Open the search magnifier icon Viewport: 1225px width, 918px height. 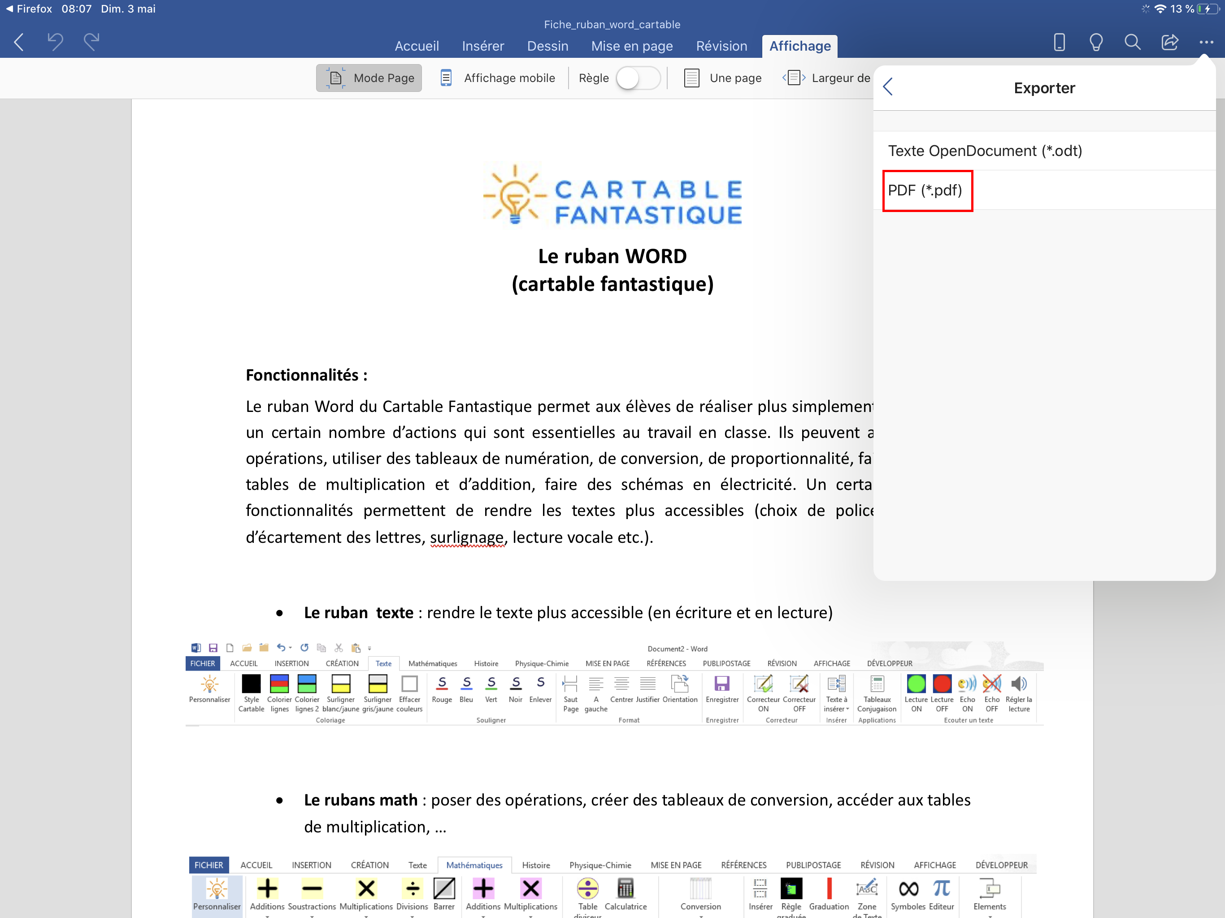point(1132,42)
